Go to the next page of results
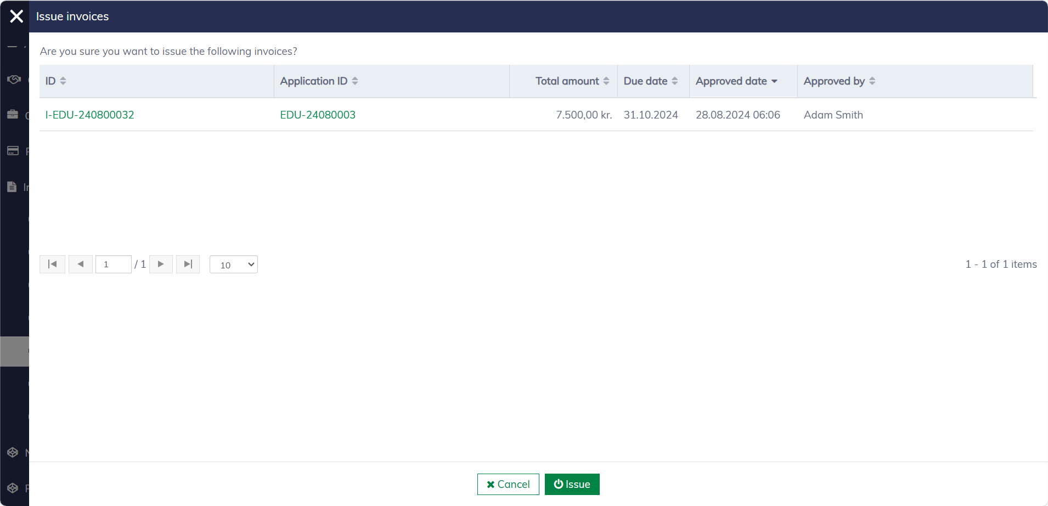Viewport: 1048px width, 506px height. pyautogui.click(x=161, y=265)
